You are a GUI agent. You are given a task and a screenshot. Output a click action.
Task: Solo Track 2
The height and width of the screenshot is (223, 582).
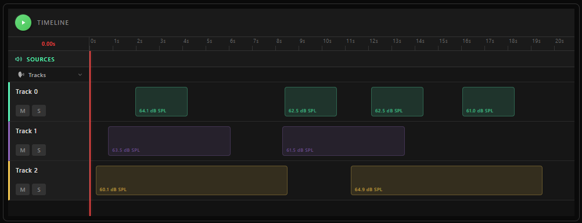tap(39, 189)
